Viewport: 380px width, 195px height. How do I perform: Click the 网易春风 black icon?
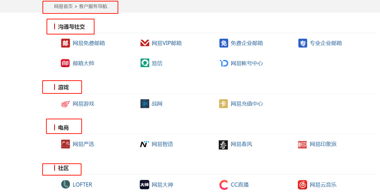[223, 145]
